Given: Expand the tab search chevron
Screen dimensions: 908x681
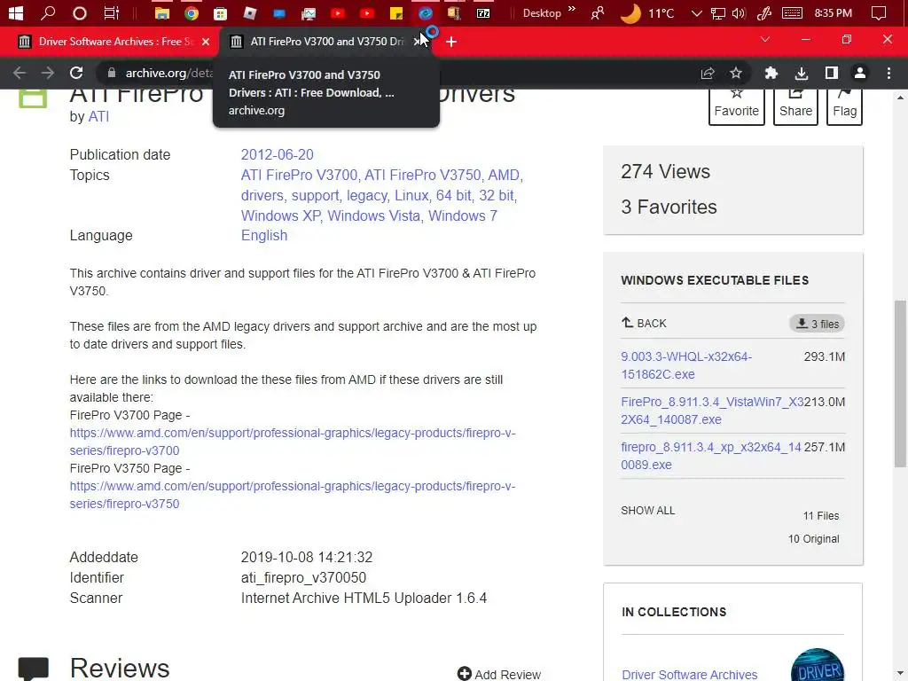Looking at the screenshot, I should click(765, 39).
